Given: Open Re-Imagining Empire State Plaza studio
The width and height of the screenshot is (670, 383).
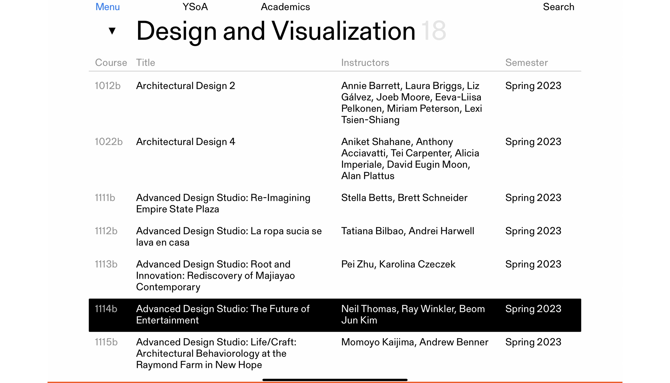Looking at the screenshot, I should [x=223, y=203].
